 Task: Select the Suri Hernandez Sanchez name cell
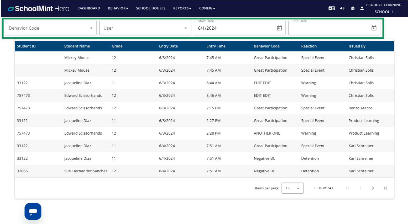tap(86, 171)
